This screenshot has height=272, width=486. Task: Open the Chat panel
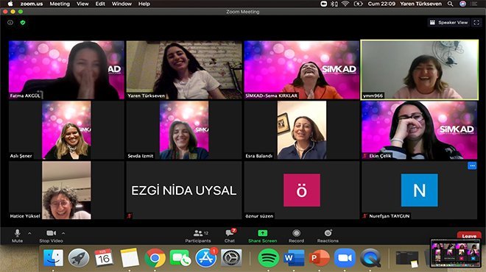[x=230, y=236]
